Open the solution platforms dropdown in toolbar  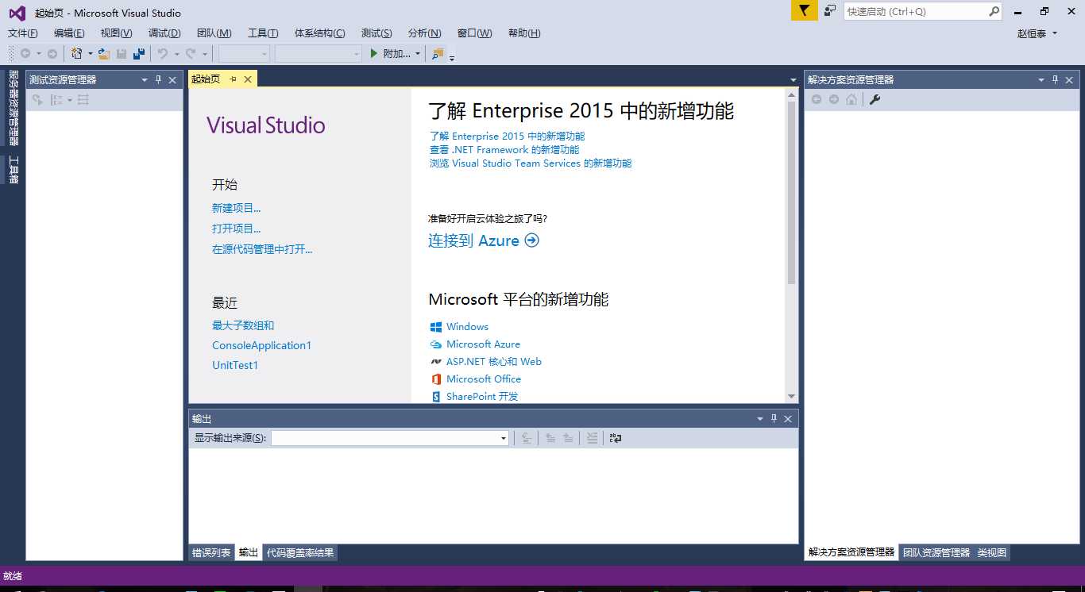point(319,54)
